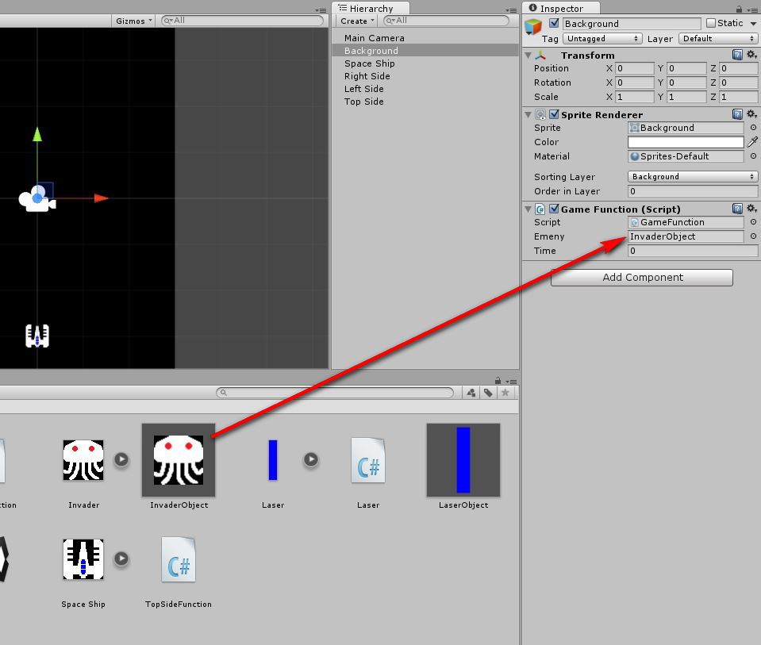Select the Invader sprite asset

tap(83, 460)
